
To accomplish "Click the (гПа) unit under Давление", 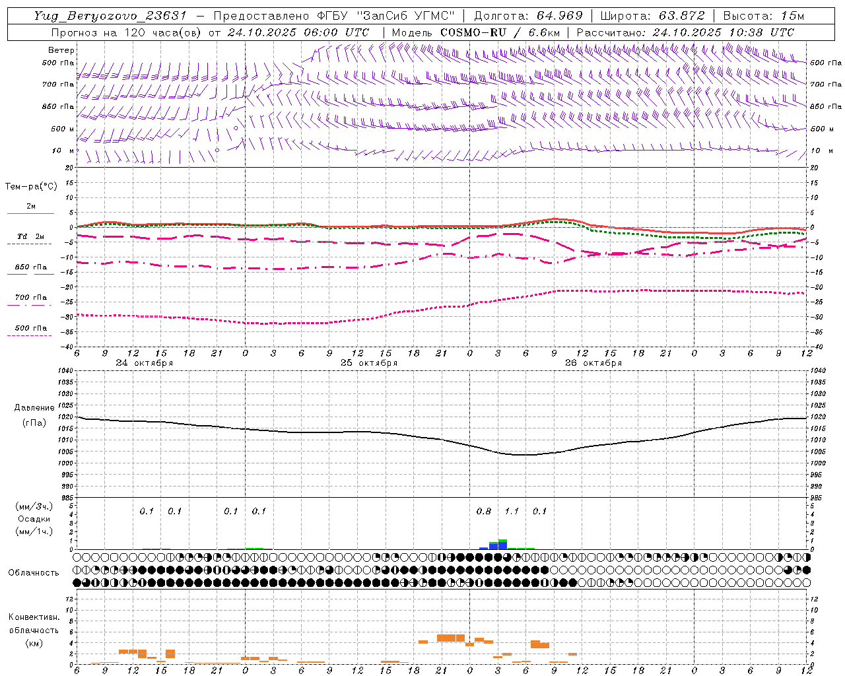I will (34, 423).
